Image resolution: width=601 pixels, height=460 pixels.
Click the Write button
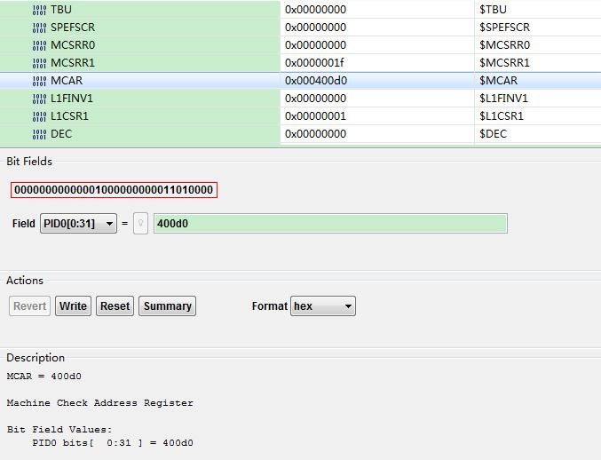tap(73, 305)
